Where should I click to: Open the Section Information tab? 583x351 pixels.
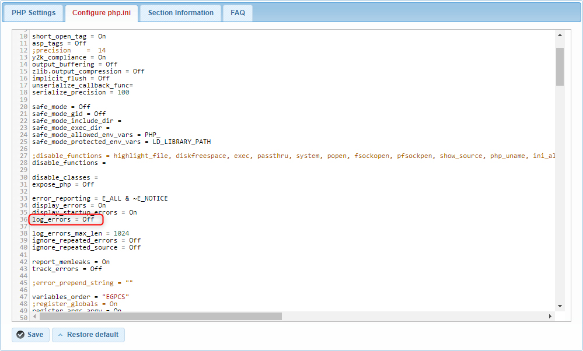pyautogui.click(x=180, y=12)
